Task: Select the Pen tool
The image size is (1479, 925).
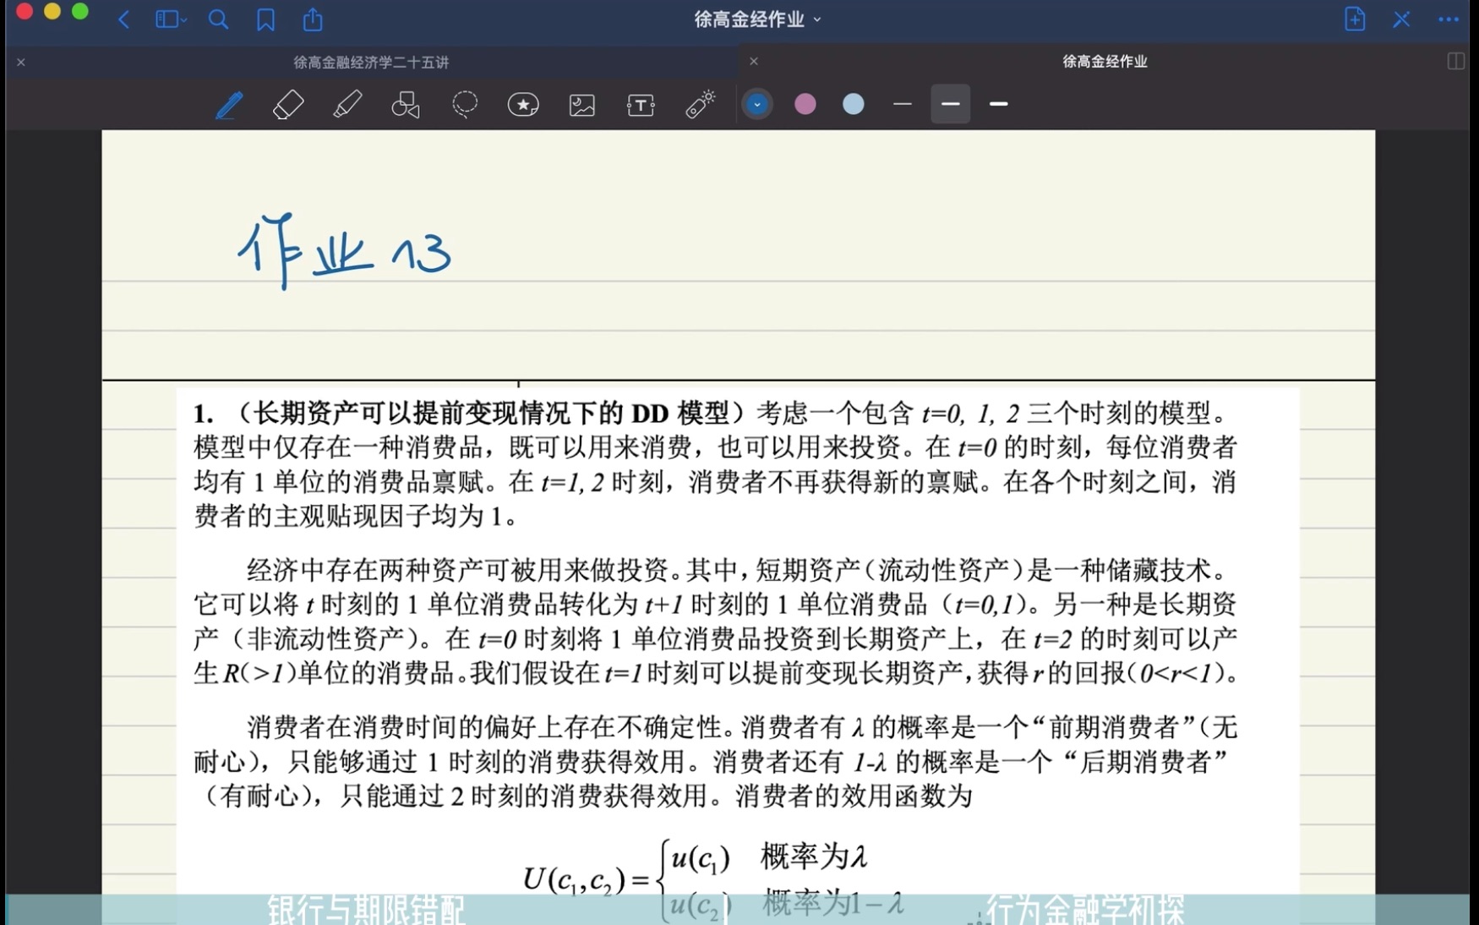Action: pyautogui.click(x=229, y=105)
